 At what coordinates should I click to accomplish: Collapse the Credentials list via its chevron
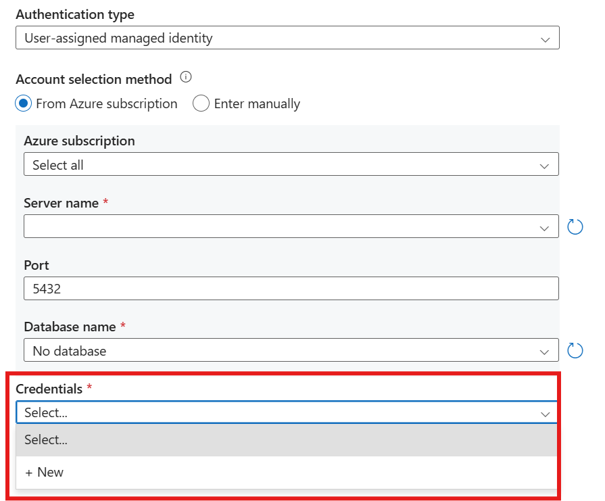coord(545,413)
